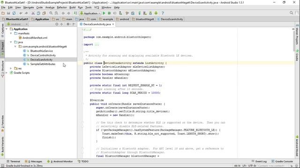
Task: Open SDK Manager icon
Action: pos(150,13)
